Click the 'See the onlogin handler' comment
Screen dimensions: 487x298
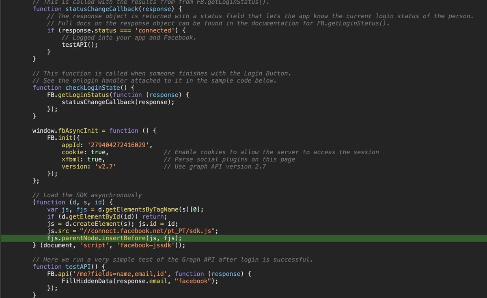(154, 80)
